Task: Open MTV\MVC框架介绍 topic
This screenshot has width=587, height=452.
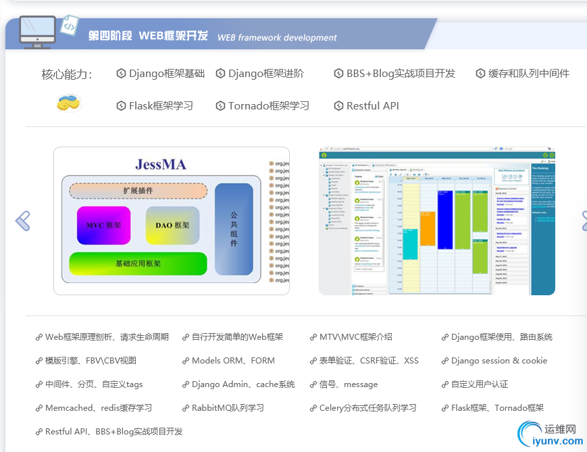Action: click(355, 337)
